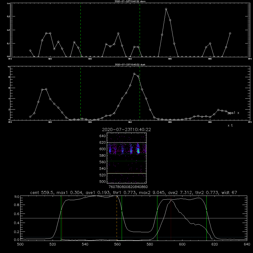Select the highest peak diamond in the dusk plot
Image resolution: width=253 pixels, height=253 pixels.
(134, 74)
